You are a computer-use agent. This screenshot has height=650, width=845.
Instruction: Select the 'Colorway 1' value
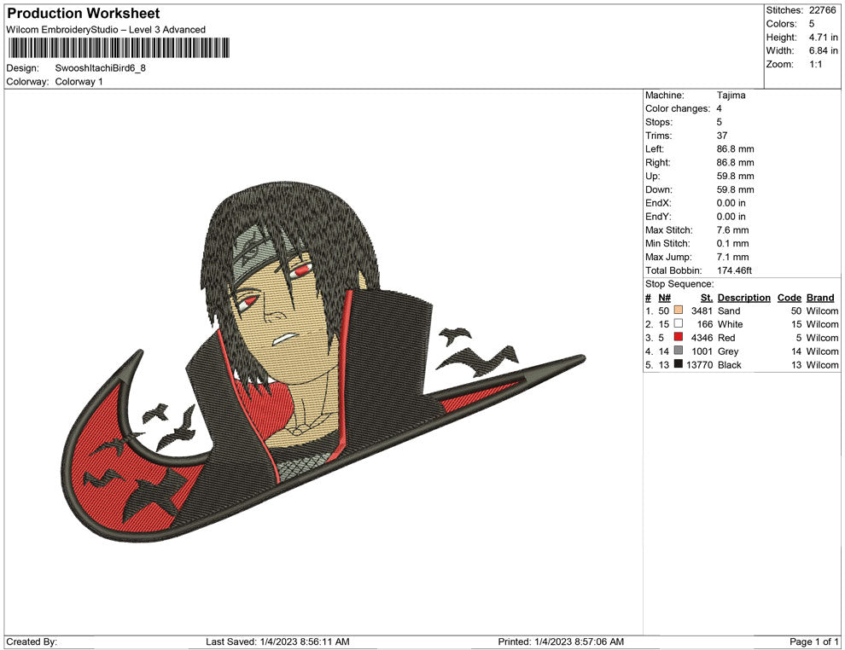(79, 81)
